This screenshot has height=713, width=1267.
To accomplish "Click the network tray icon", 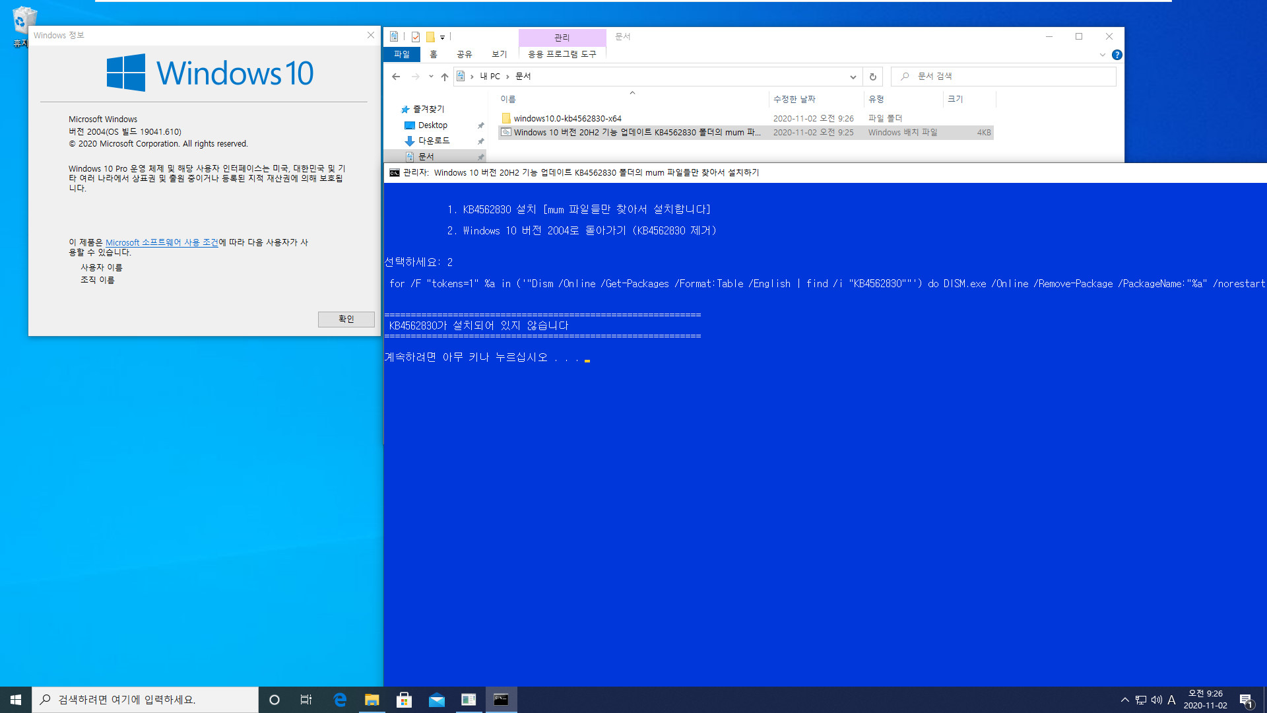I will pyautogui.click(x=1141, y=700).
